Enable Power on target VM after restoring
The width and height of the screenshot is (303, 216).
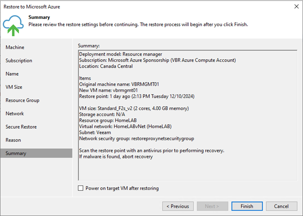[x=81, y=188]
